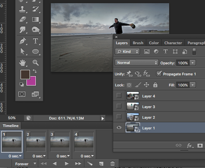Change the screen mode
205x168 pixels.
coord(35,94)
